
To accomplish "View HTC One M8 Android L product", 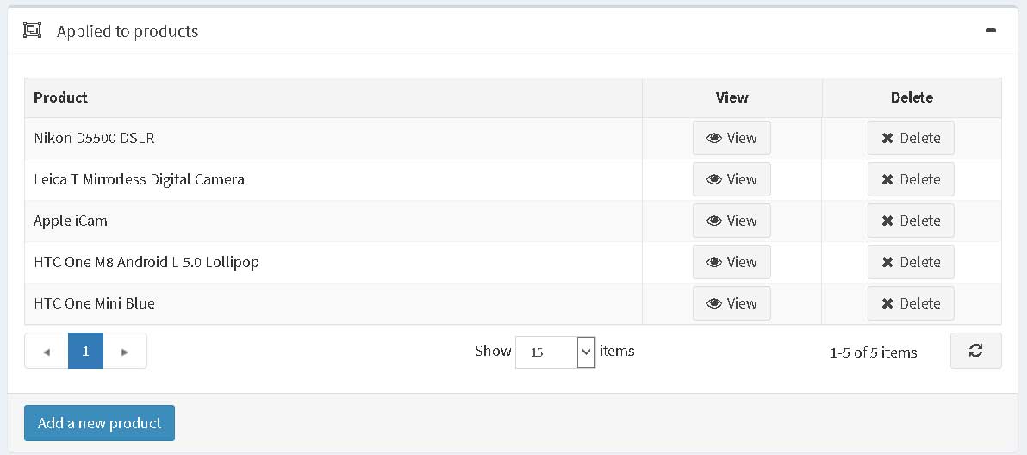I will pyautogui.click(x=731, y=262).
